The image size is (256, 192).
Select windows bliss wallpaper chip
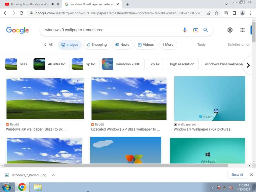[223, 64]
